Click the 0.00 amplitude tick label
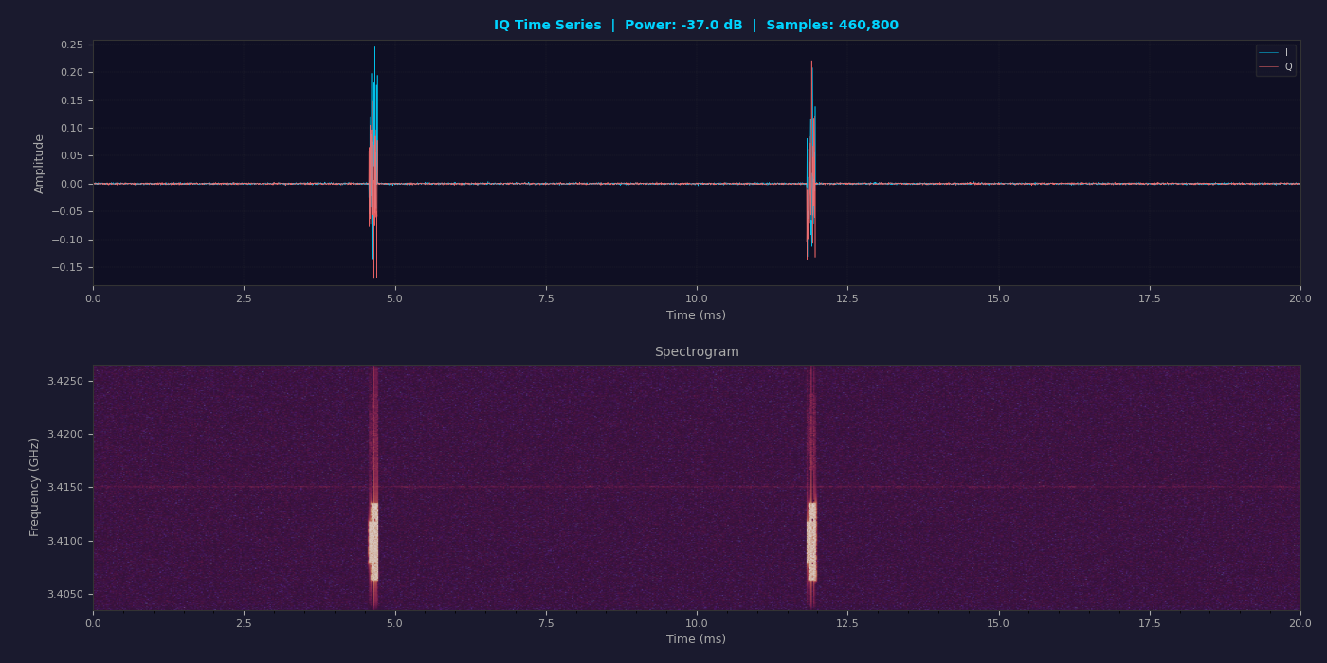 [x=71, y=184]
